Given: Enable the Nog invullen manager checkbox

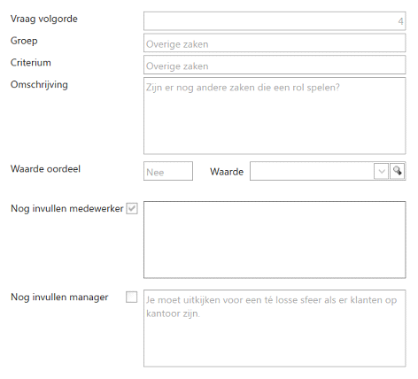Looking at the screenshot, I should point(132,297).
